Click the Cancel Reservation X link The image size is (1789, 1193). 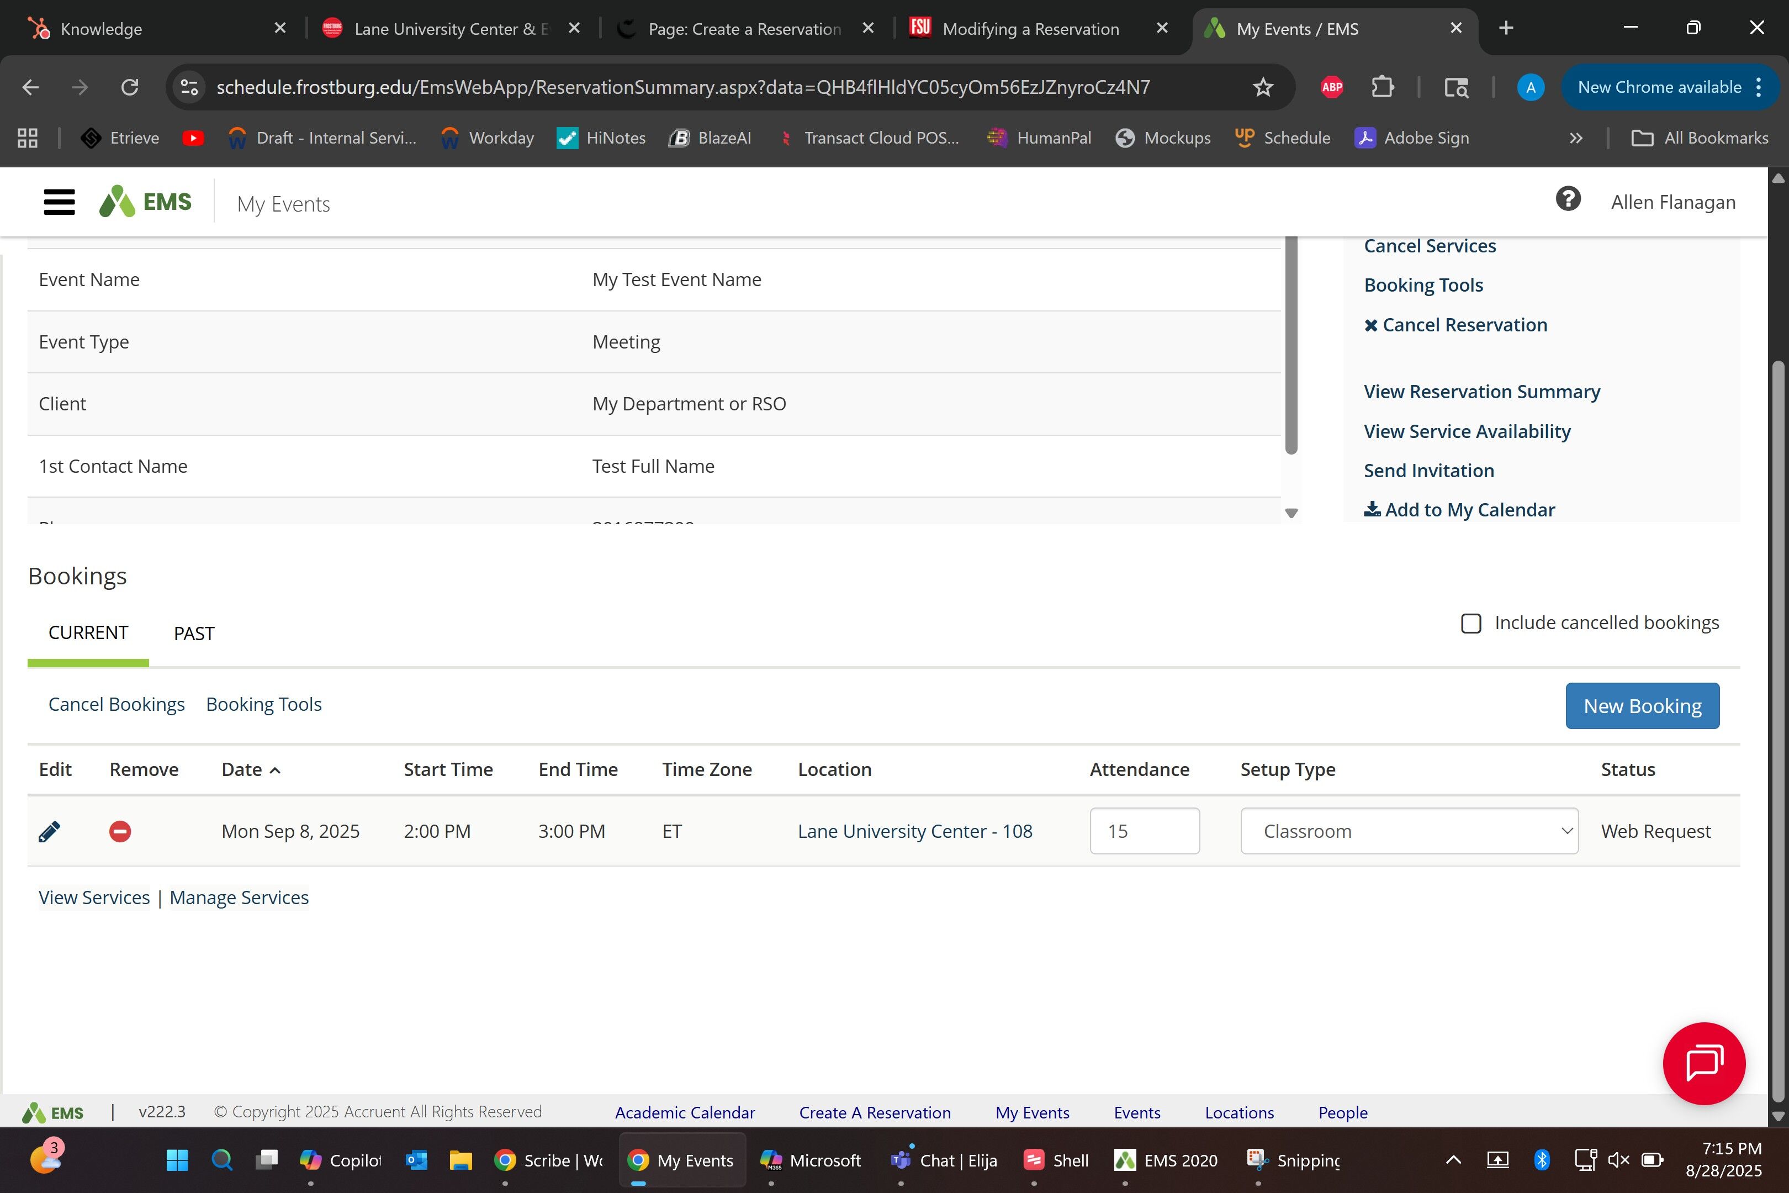[1455, 325]
